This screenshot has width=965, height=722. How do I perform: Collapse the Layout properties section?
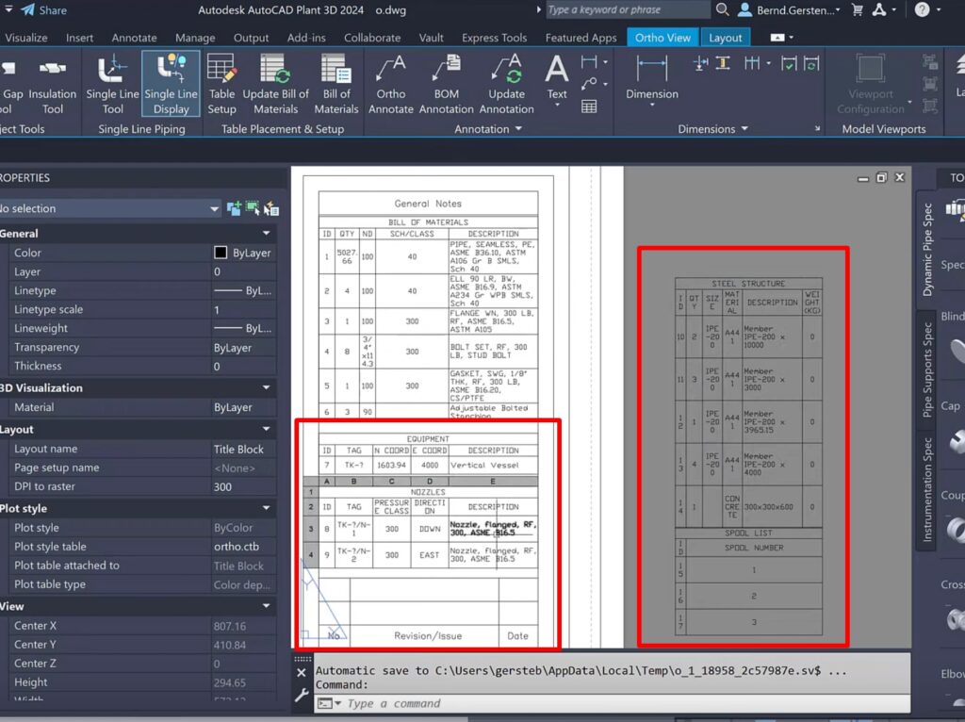pos(266,429)
